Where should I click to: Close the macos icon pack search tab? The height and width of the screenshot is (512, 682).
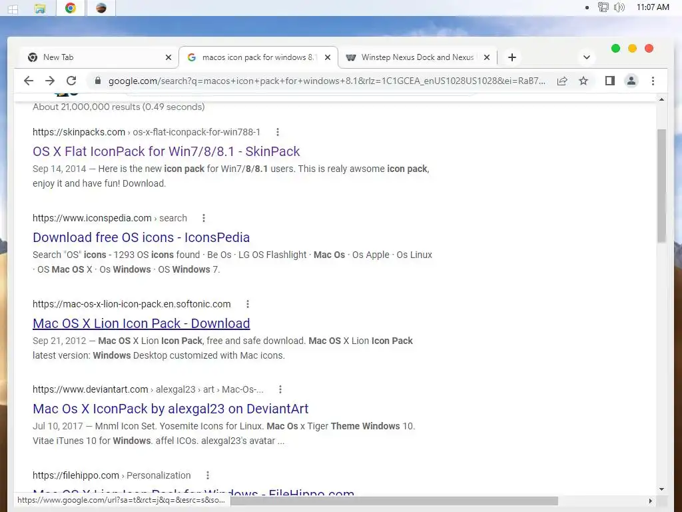[328, 57]
